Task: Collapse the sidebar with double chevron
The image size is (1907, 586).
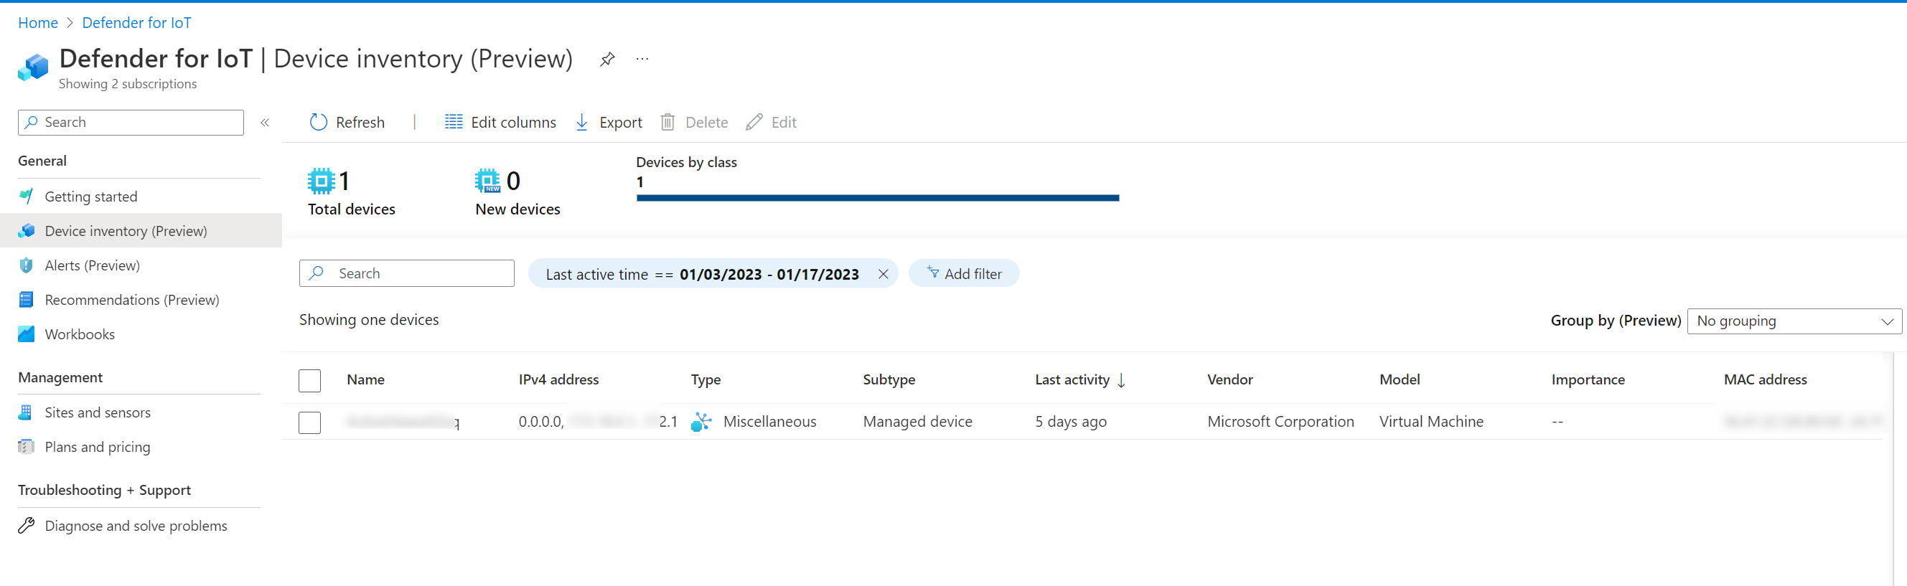Action: (265, 123)
